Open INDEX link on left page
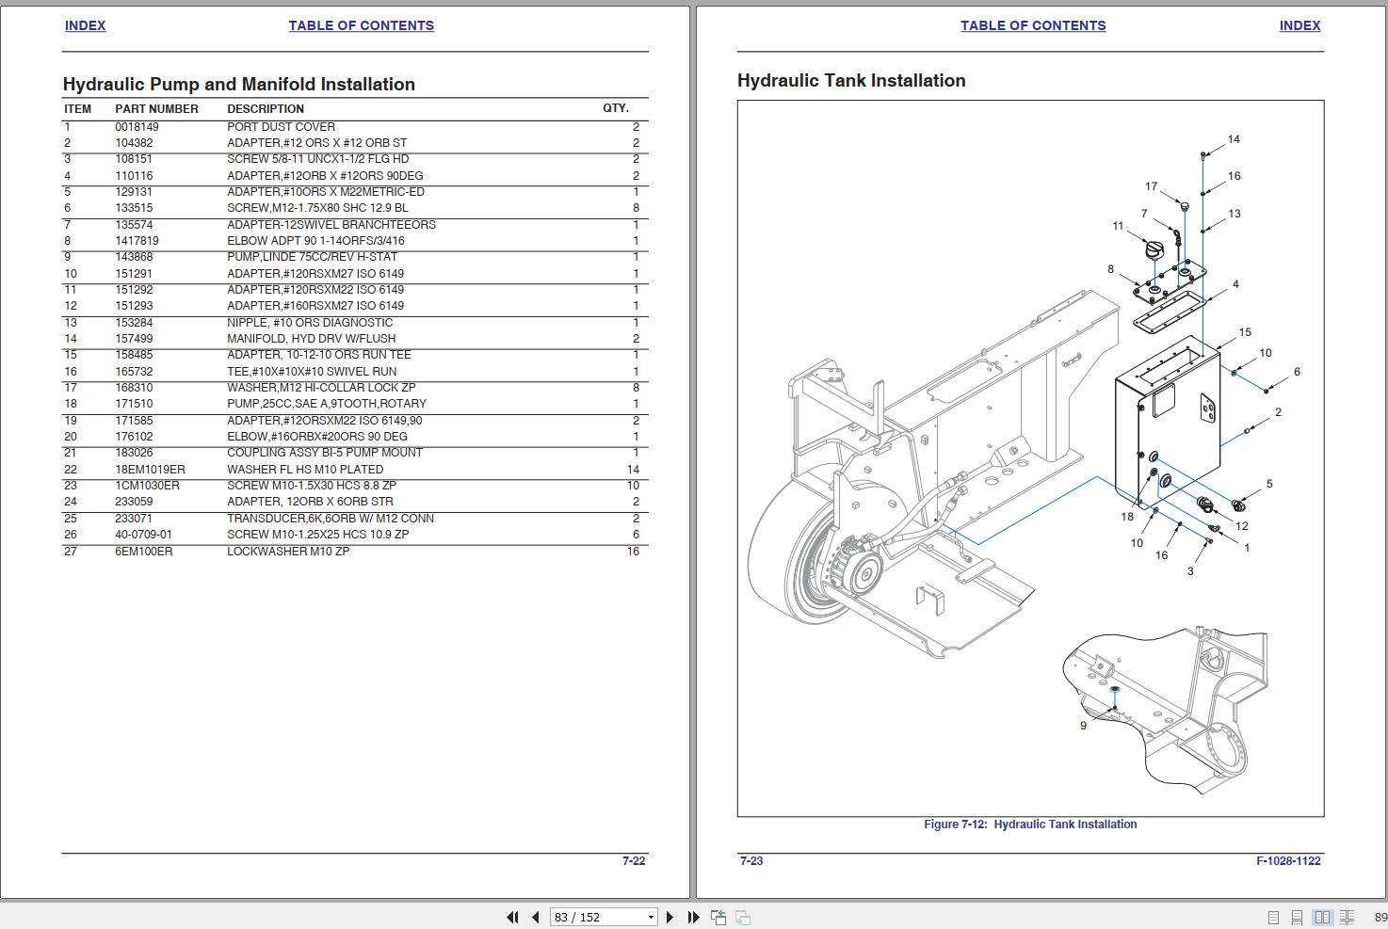 click(x=85, y=25)
